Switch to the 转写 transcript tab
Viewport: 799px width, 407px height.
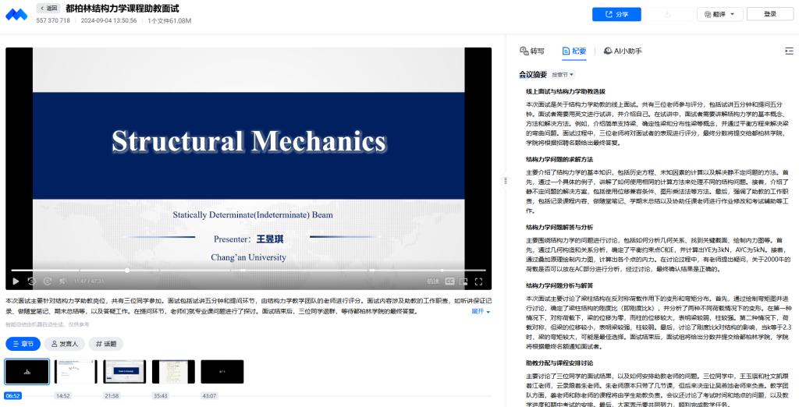pos(532,51)
